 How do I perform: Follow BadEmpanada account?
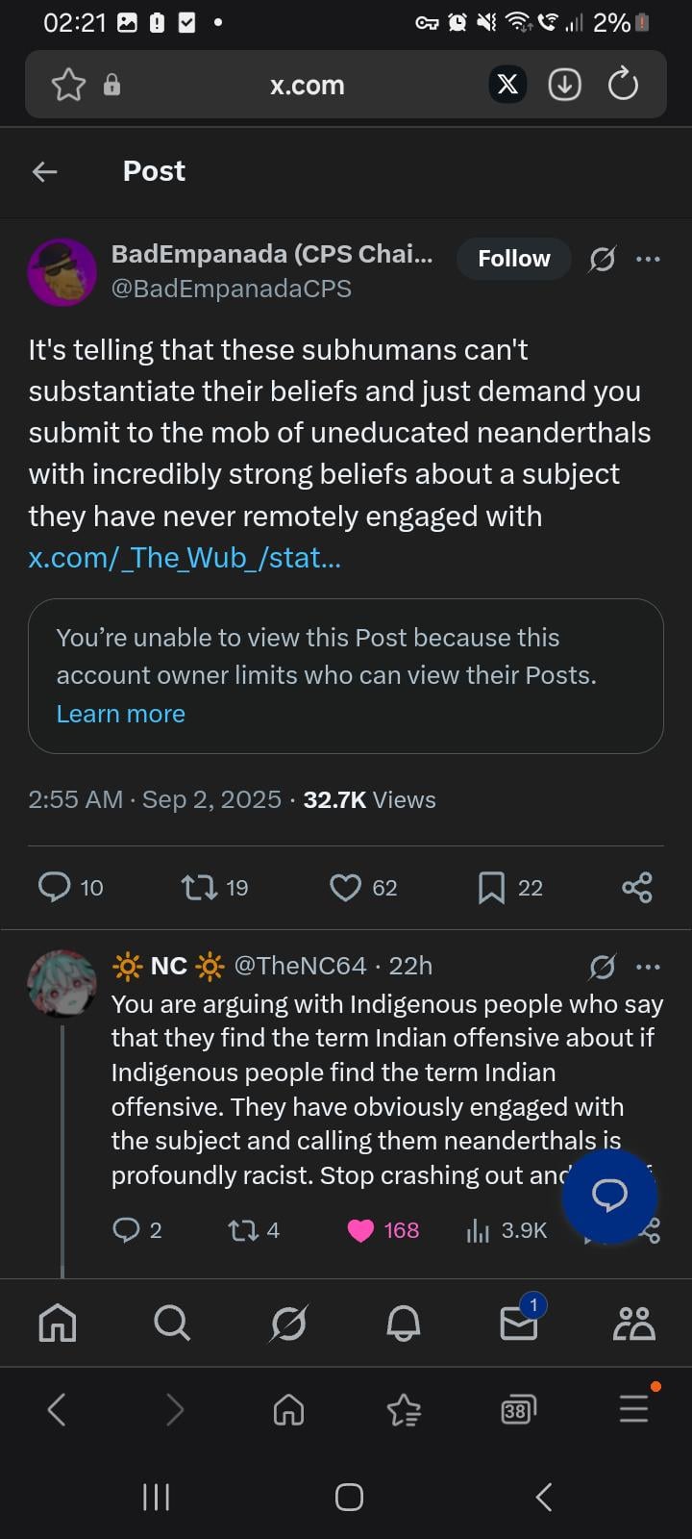coord(513,259)
